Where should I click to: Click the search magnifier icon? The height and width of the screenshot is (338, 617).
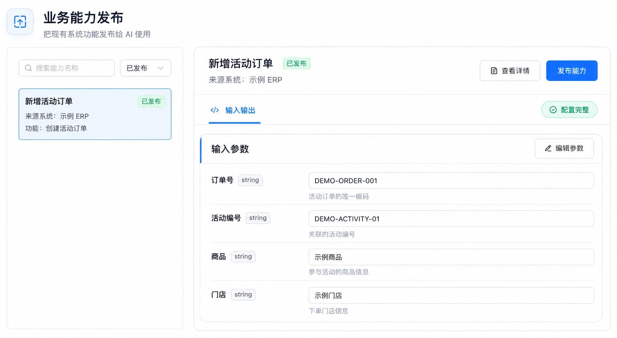point(28,68)
